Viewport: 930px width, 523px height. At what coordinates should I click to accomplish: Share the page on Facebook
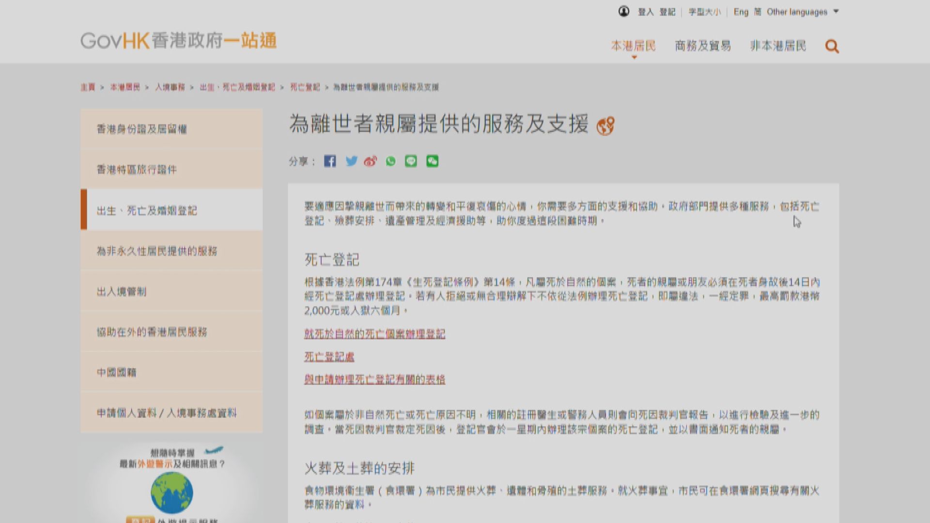pos(330,161)
